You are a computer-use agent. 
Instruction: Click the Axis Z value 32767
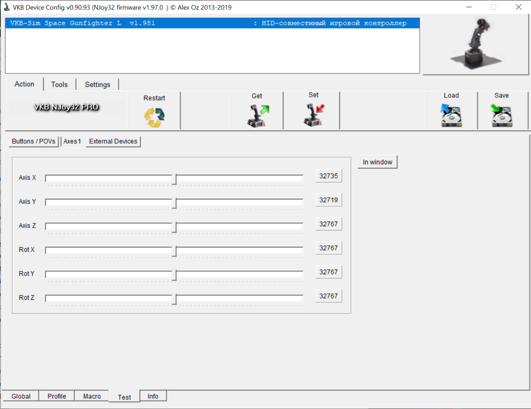click(x=329, y=224)
